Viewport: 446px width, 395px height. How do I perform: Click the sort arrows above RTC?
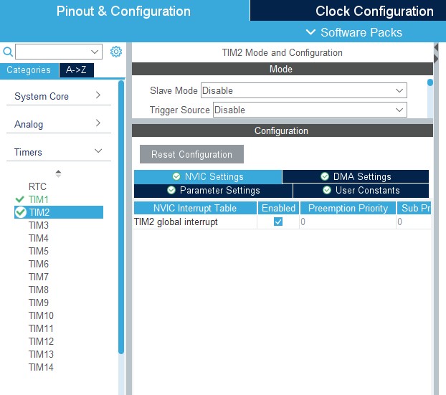(x=58, y=173)
